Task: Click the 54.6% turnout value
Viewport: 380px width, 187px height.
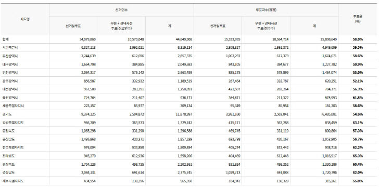Action: pyautogui.click(x=358, y=114)
